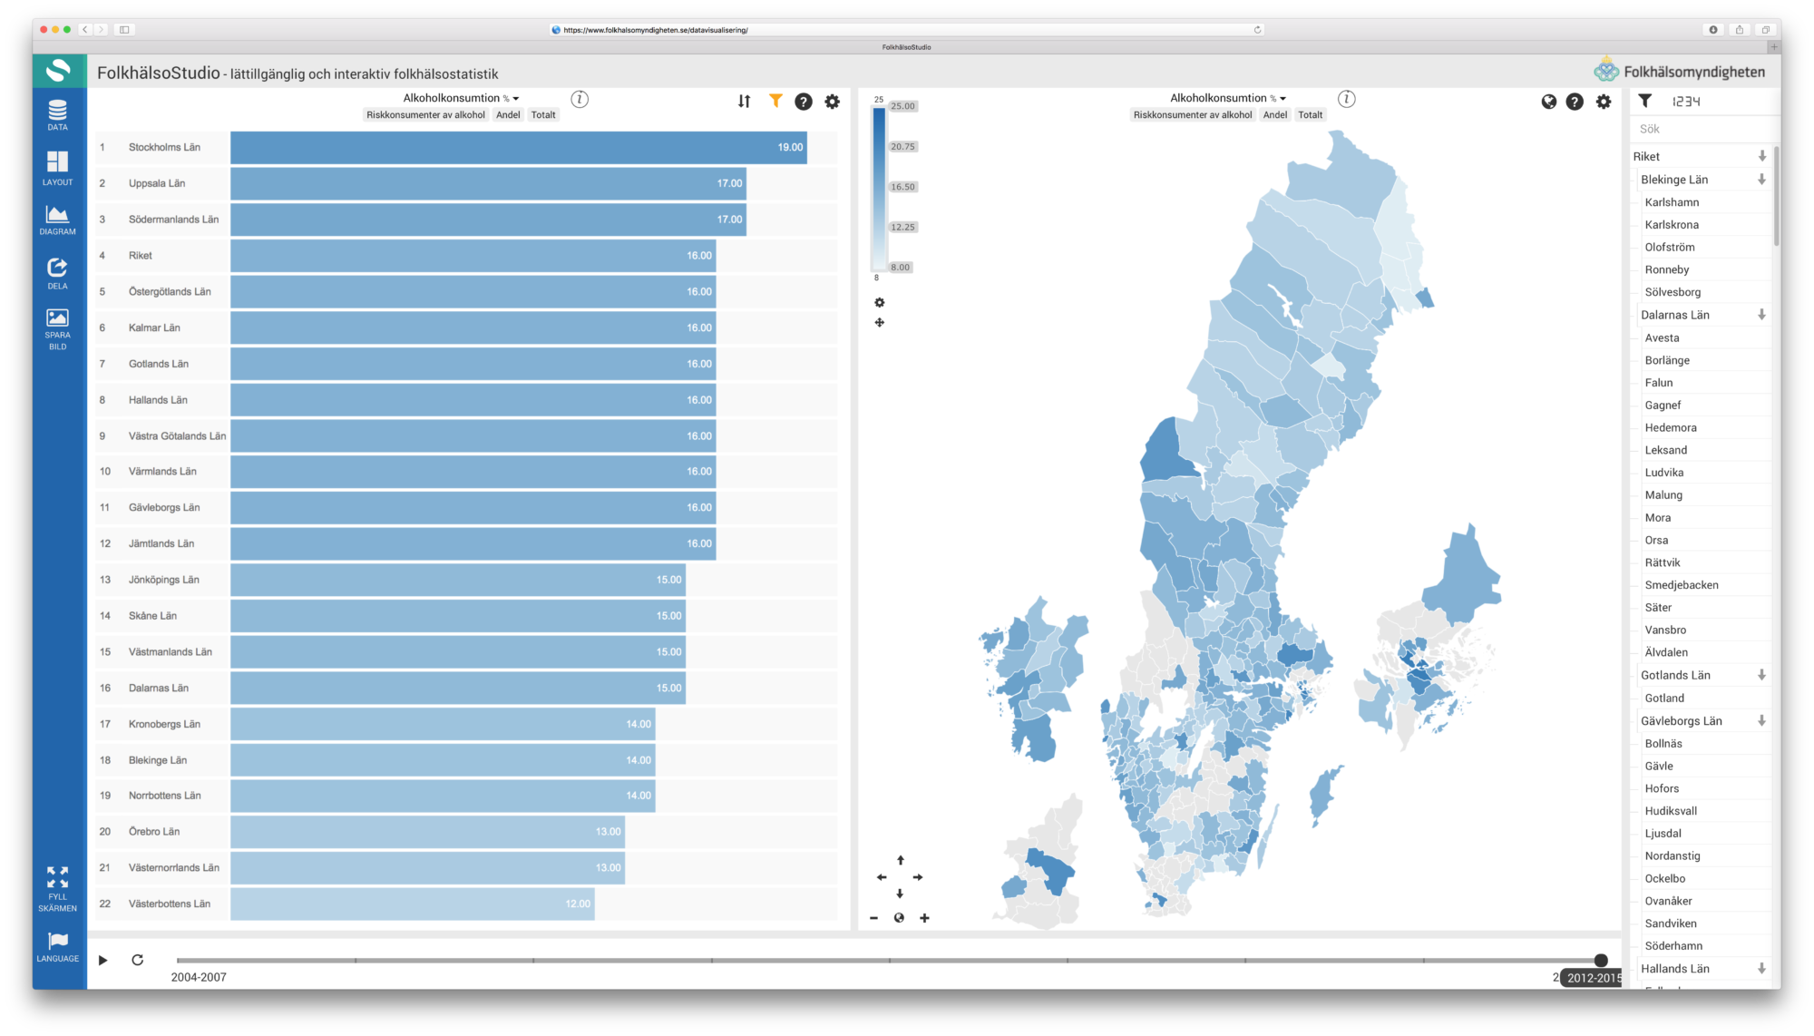Collapse the Dalarnas Län region group

tap(1760, 315)
